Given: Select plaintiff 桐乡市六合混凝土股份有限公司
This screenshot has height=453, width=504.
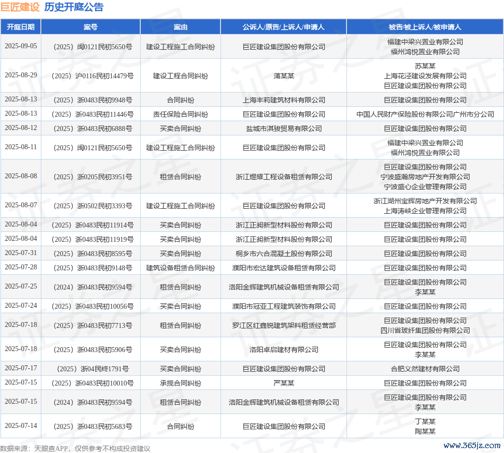Looking at the screenshot, I should click(x=284, y=254).
